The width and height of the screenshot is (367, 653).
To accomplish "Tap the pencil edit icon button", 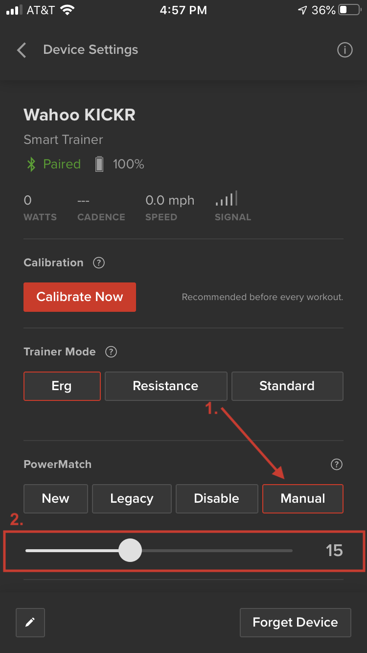I will [x=30, y=623].
